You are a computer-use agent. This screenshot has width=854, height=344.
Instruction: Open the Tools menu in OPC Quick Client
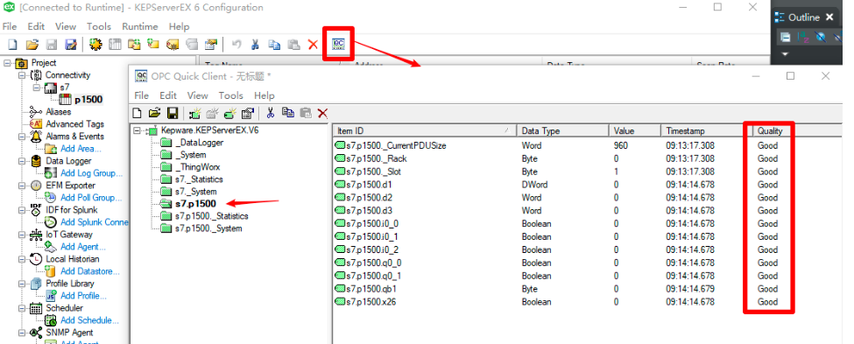pyautogui.click(x=230, y=95)
